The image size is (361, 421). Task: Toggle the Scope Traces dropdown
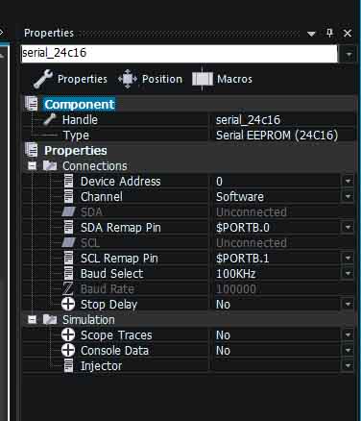348,335
